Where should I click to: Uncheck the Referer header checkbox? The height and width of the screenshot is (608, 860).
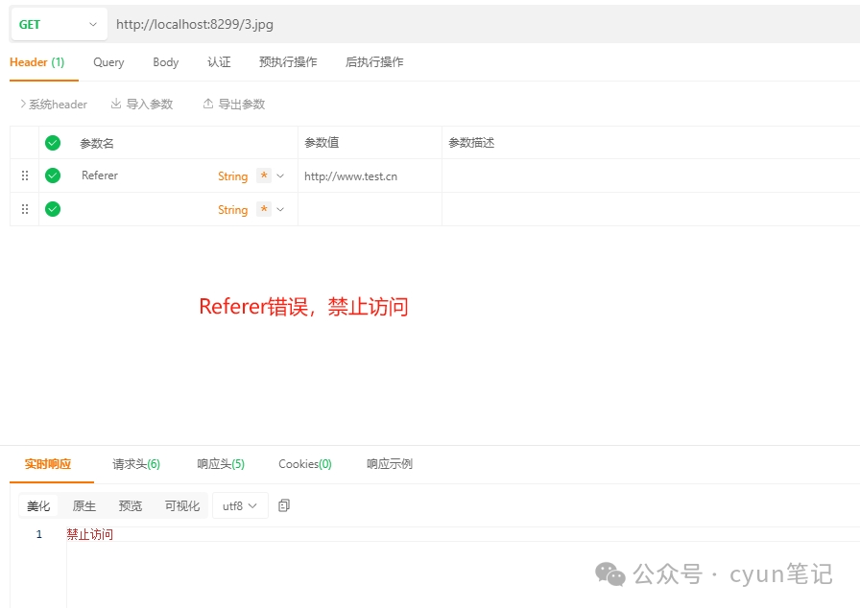53,175
